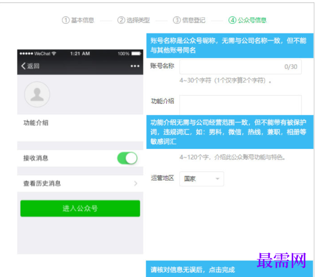Click the Wi-Fi signal icon in status bar
Image resolution: width=316 pixels, height=277 pixels.
click(x=54, y=53)
